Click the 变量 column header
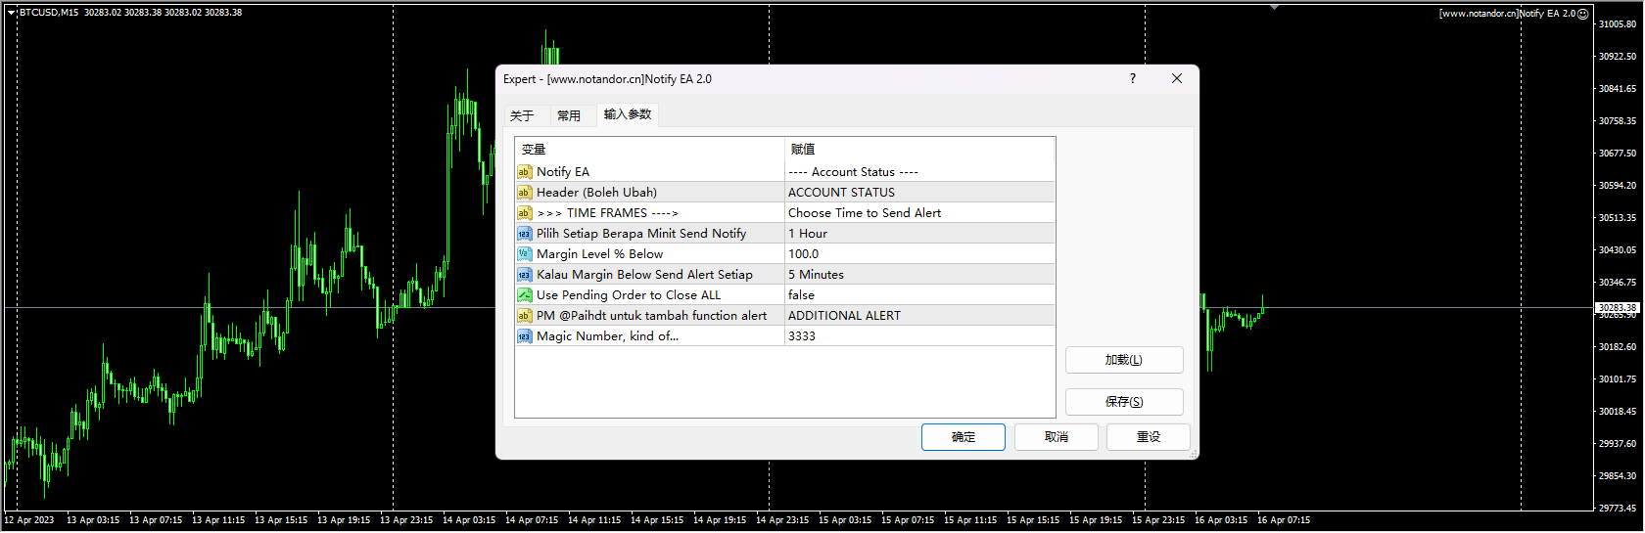 tap(650, 150)
